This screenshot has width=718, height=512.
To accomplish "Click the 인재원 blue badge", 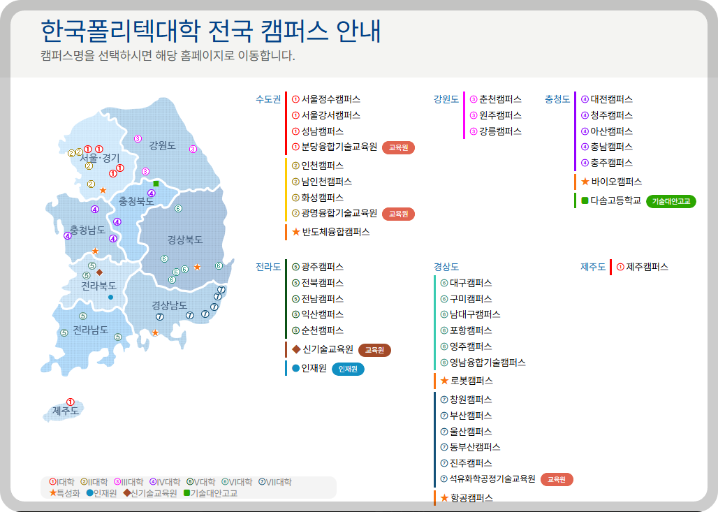I will 348,369.
